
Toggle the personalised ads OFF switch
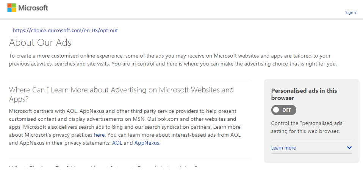coord(283,110)
